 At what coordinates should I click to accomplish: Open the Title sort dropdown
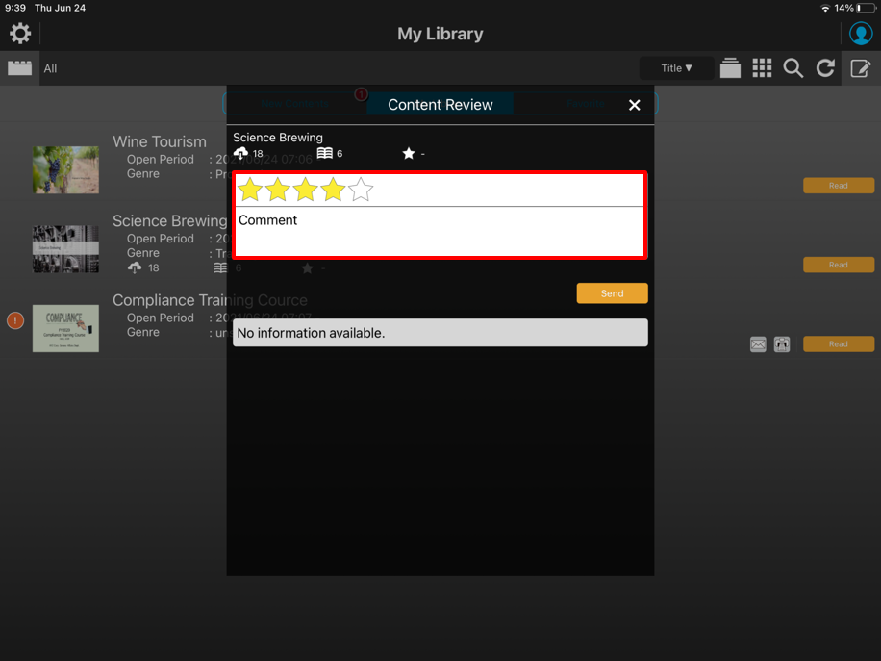pos(677,68)
